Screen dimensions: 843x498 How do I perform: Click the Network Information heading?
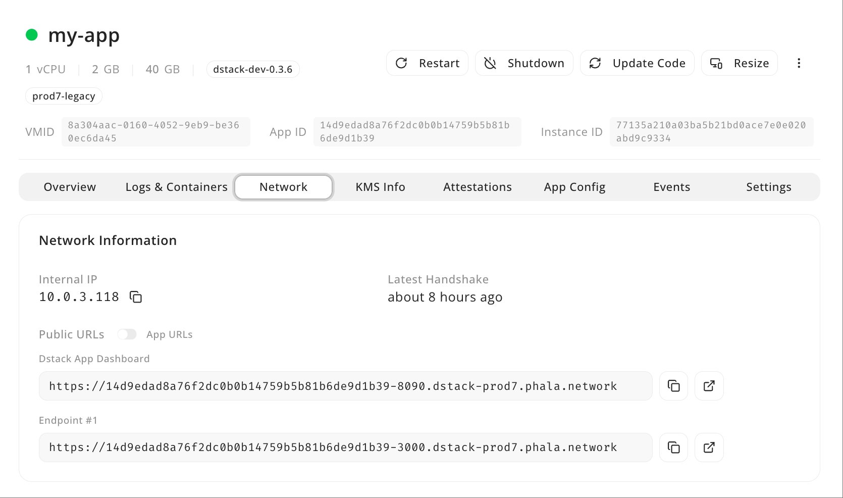point(108,240)
